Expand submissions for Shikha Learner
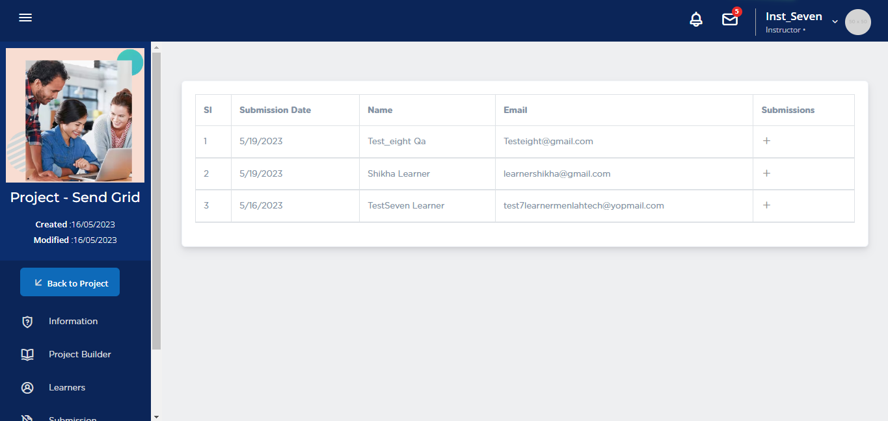Viewport: 888px width, 421px height. click(x=766, y=173)
